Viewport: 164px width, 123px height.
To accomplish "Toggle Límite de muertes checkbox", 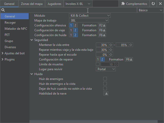I will pos(98,64).
